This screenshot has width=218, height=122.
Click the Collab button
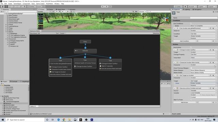pos(178,6)
